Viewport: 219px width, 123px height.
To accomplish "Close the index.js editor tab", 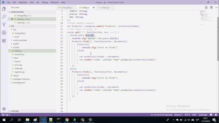I will [x=93, y=8].
